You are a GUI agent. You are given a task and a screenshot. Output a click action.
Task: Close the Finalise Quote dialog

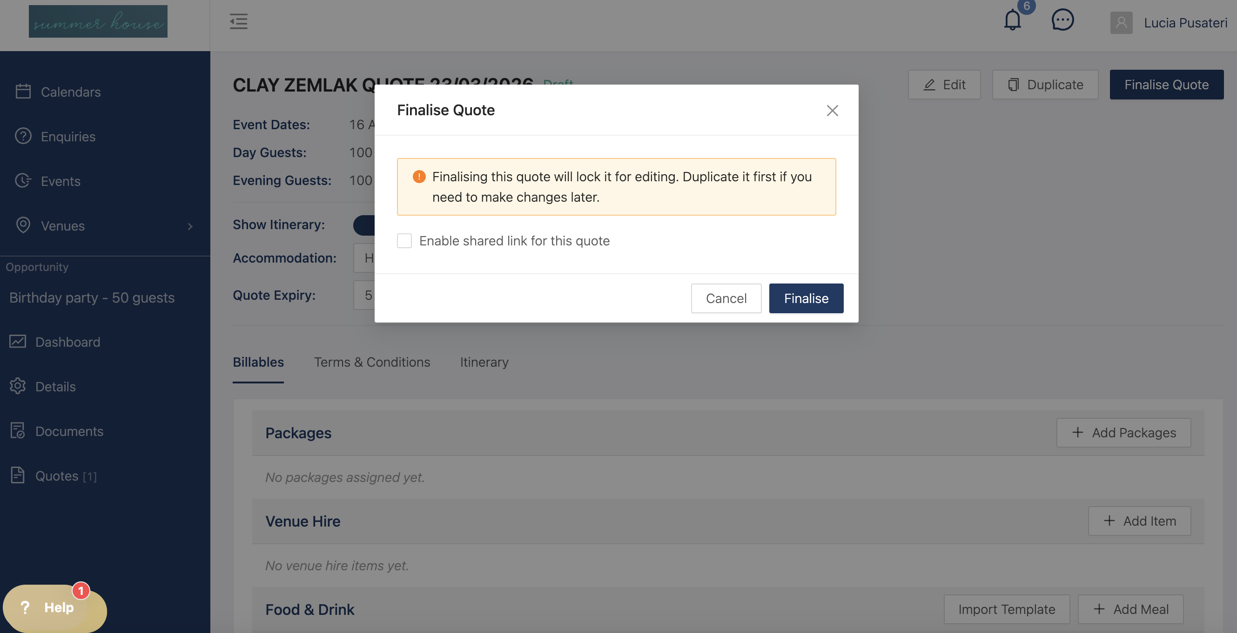tap(832, 111)
